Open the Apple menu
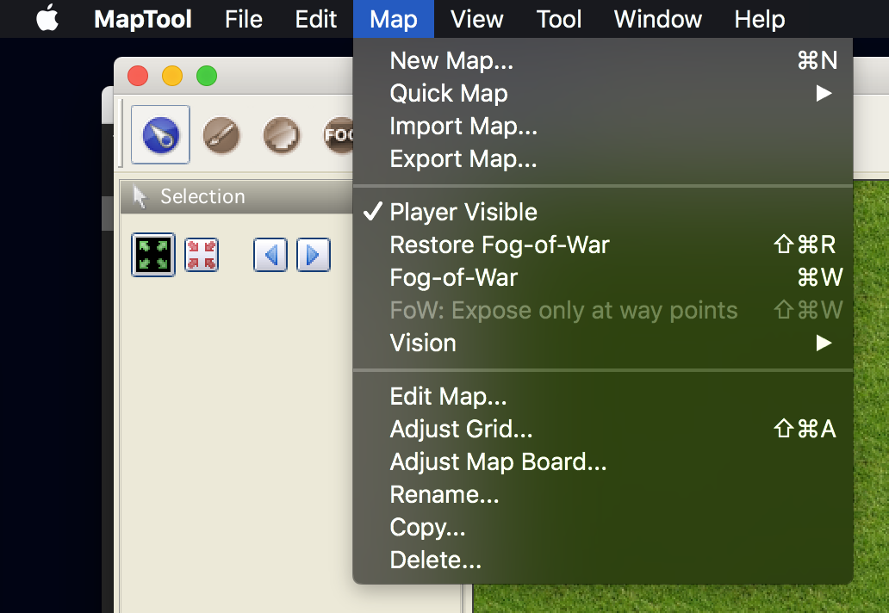Screen dimensions: 889x613 tap(47, 19)
